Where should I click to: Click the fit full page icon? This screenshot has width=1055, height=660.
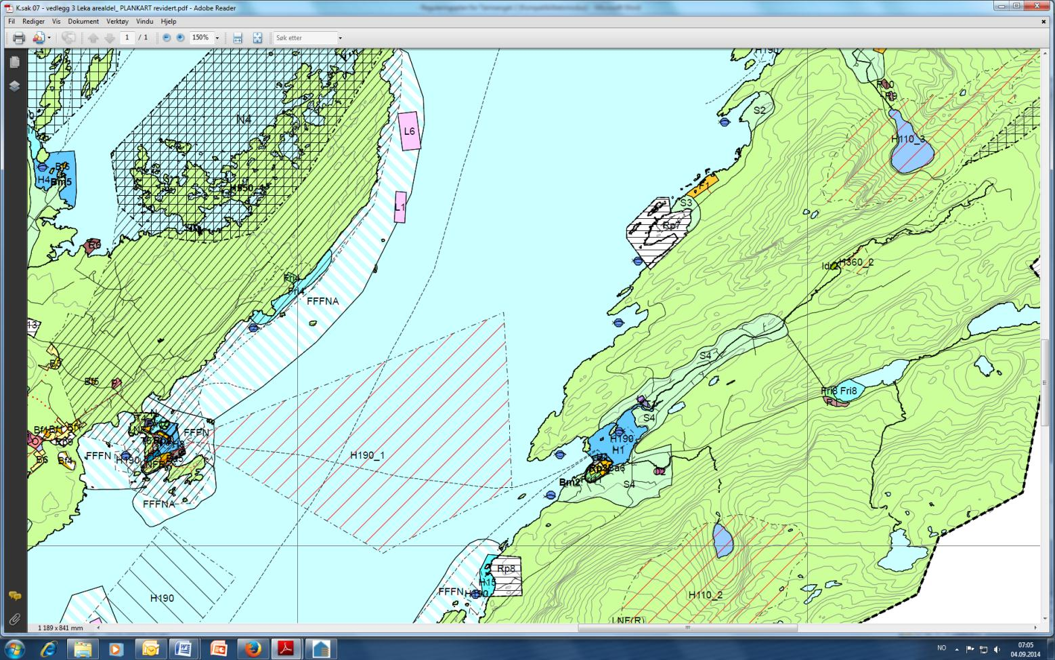pyautogui.click(x=257, y=38)
